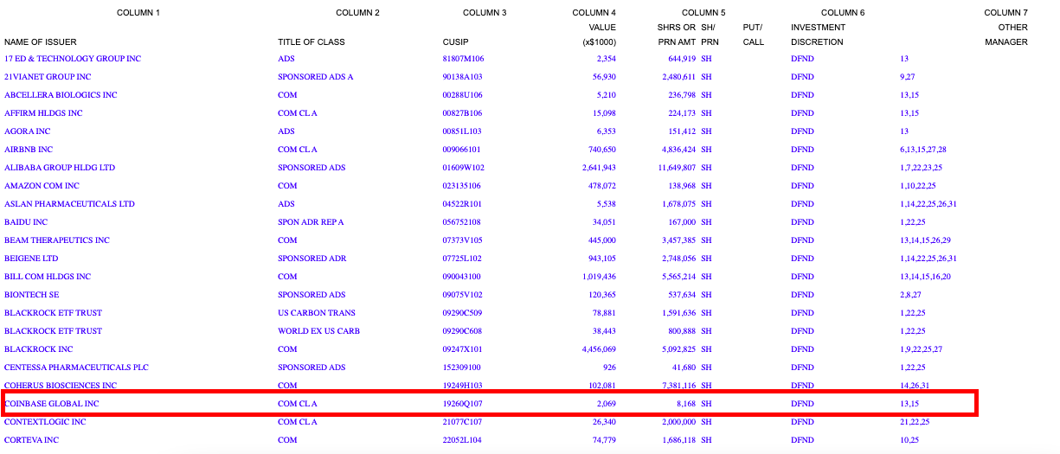This screenshot has height=454, width=1060.
Task: Click value 2,069 for Coinbase
Action: coord(607,404)
